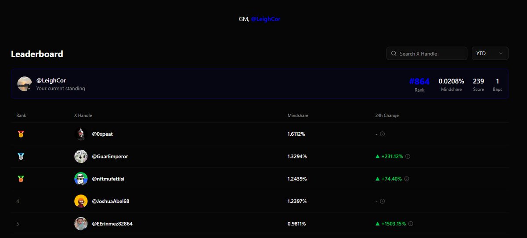The width and height of the screenshot is (527, 238).
Task: Click the Mindshare column header
Action: click(298, 115)
